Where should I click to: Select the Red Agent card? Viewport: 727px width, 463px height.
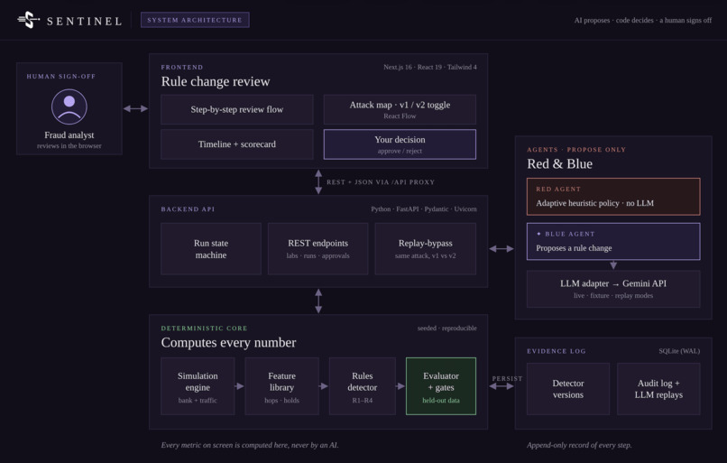click(613, 197)
